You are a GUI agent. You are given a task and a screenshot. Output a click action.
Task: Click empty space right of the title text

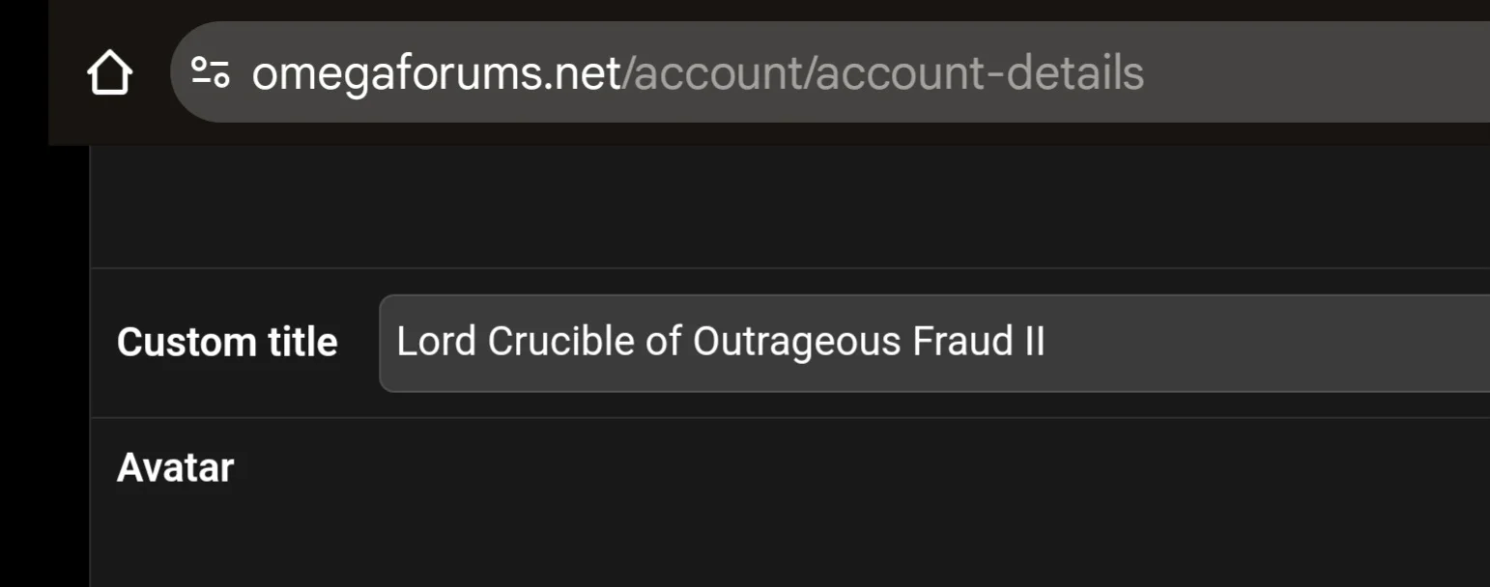pos(1256,343)
